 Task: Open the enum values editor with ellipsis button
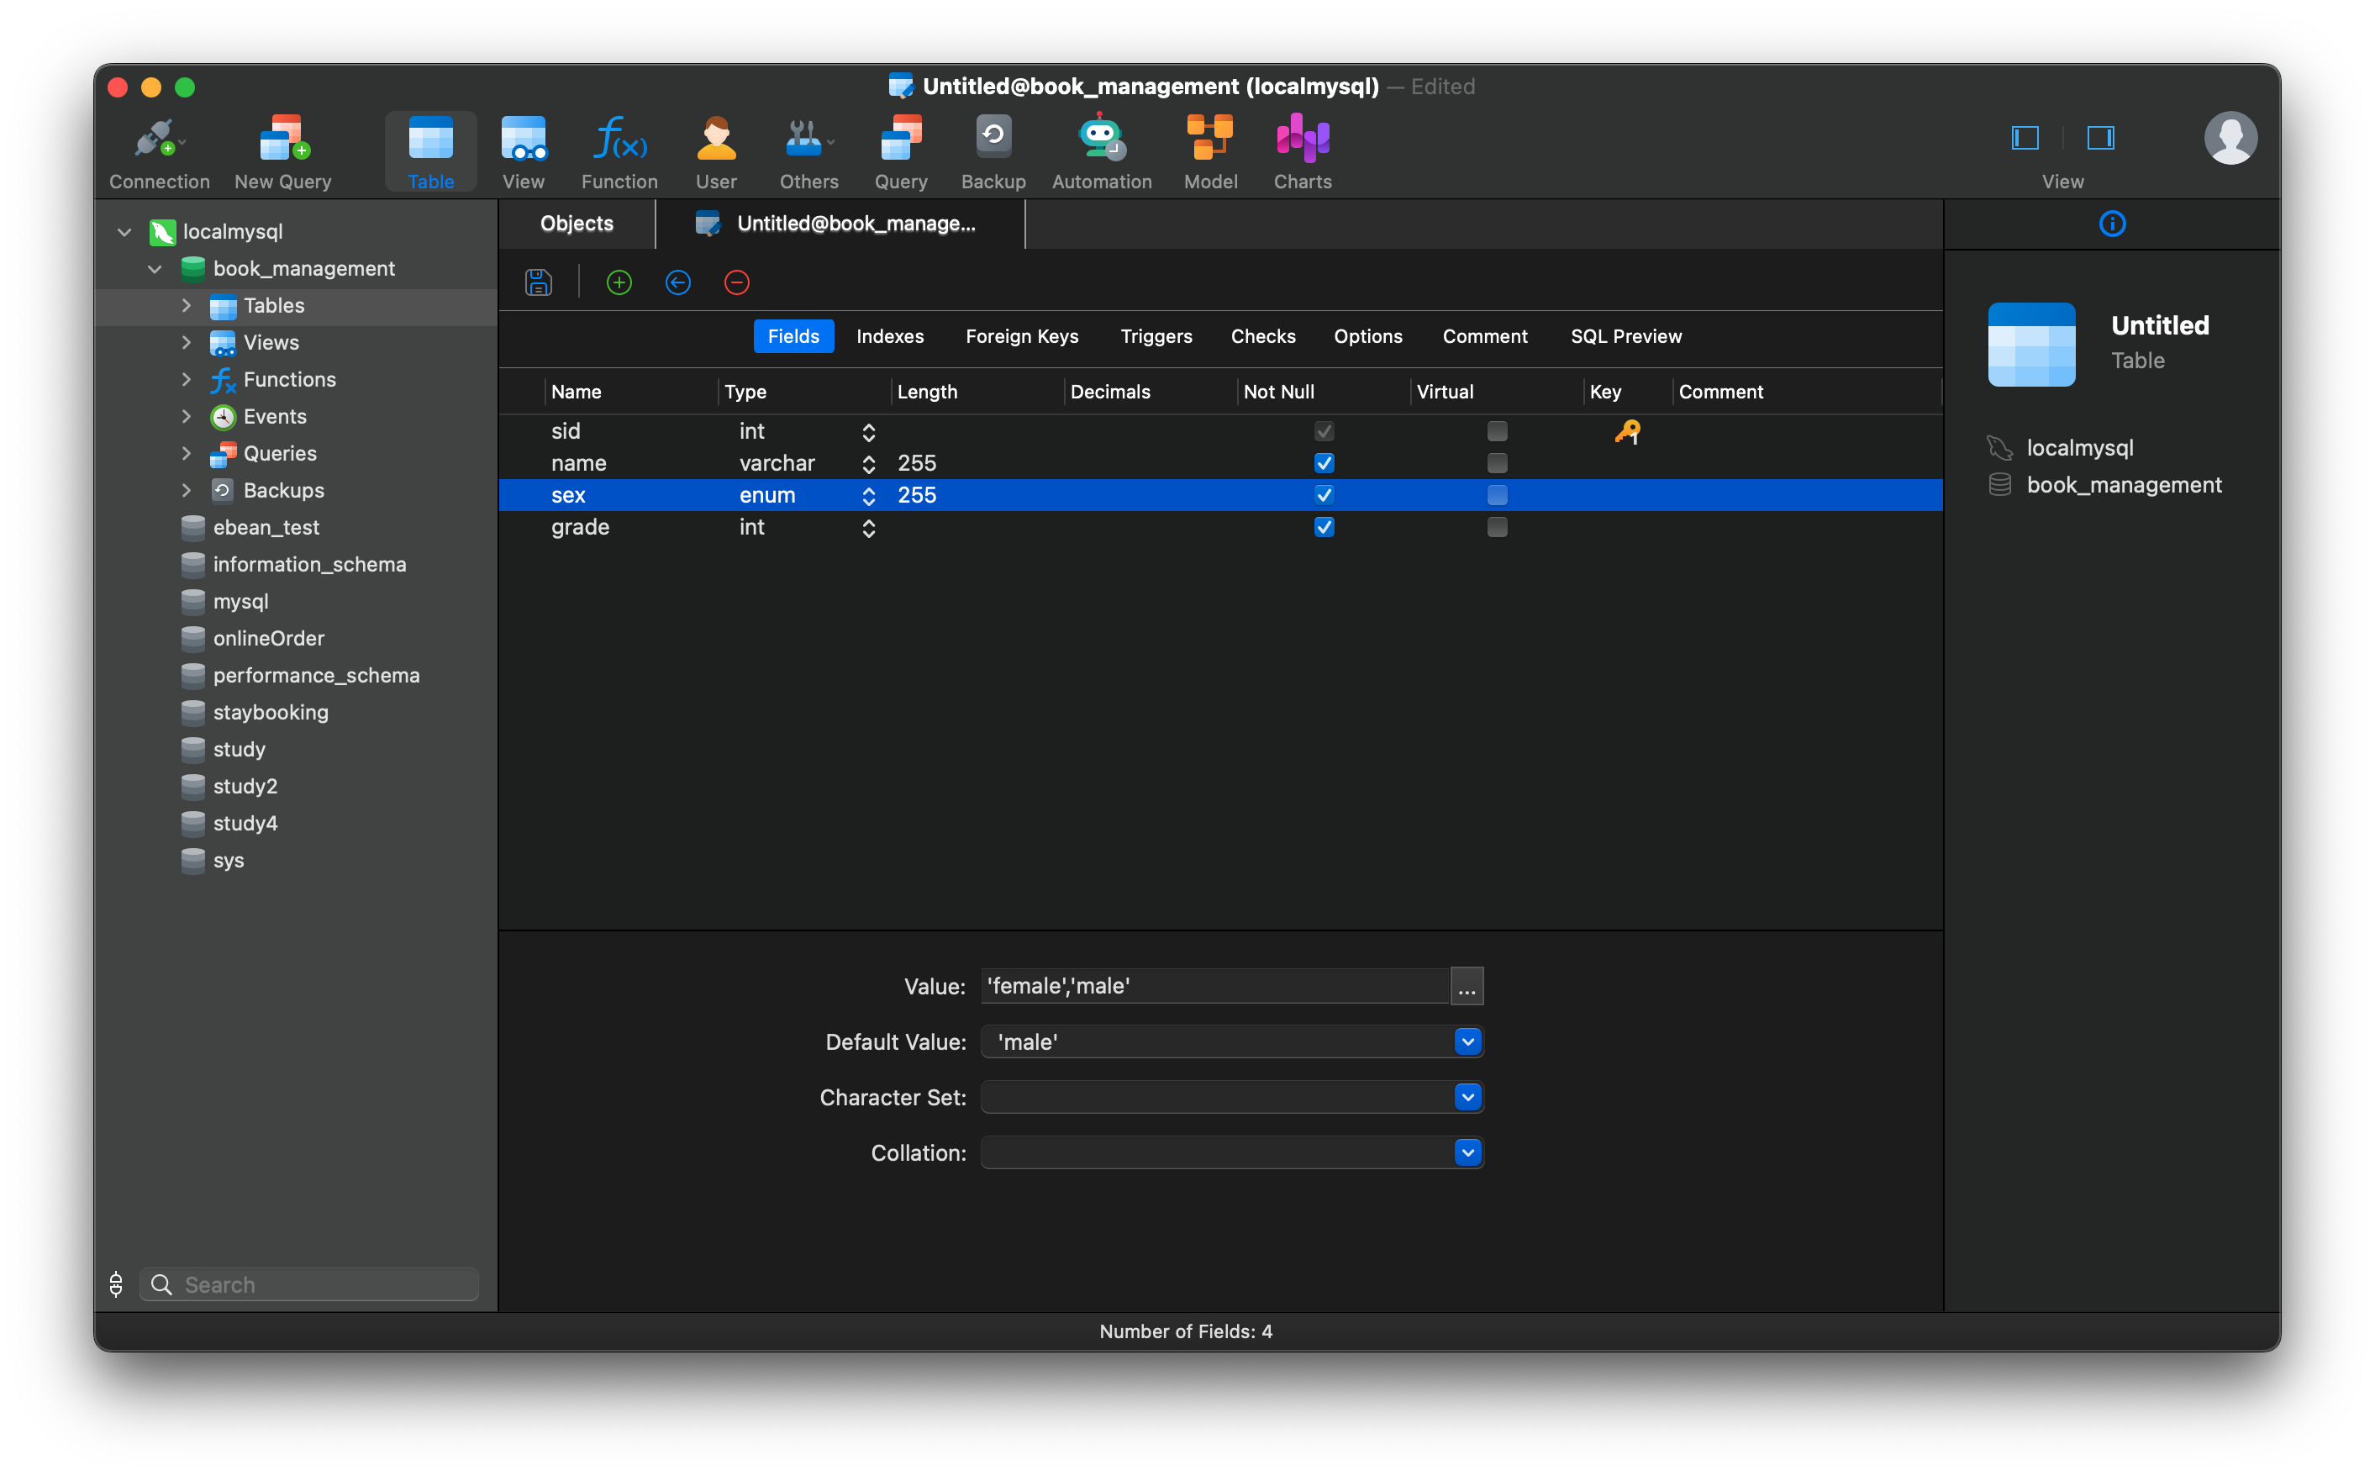coord(1467,986)
